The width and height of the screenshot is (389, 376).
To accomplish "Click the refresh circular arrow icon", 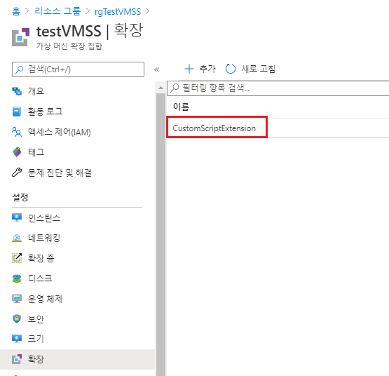I will pos(230,69).
